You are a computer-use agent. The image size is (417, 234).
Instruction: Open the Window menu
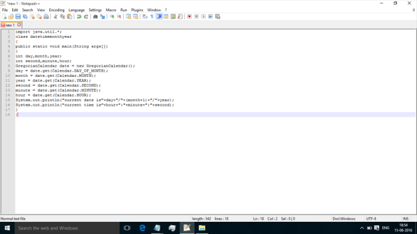pyautogui.click(x=154, y=10)
